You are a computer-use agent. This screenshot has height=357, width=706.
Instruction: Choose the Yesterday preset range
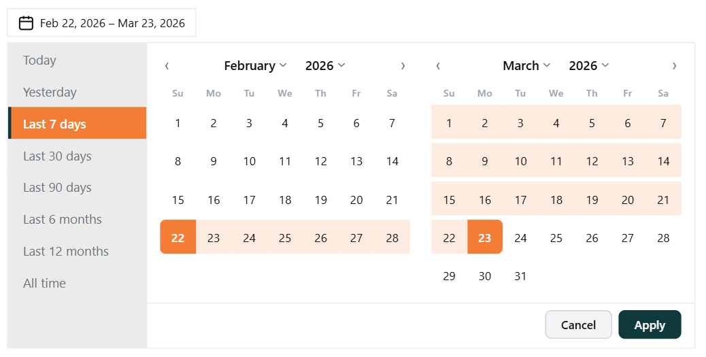[50, 92]
